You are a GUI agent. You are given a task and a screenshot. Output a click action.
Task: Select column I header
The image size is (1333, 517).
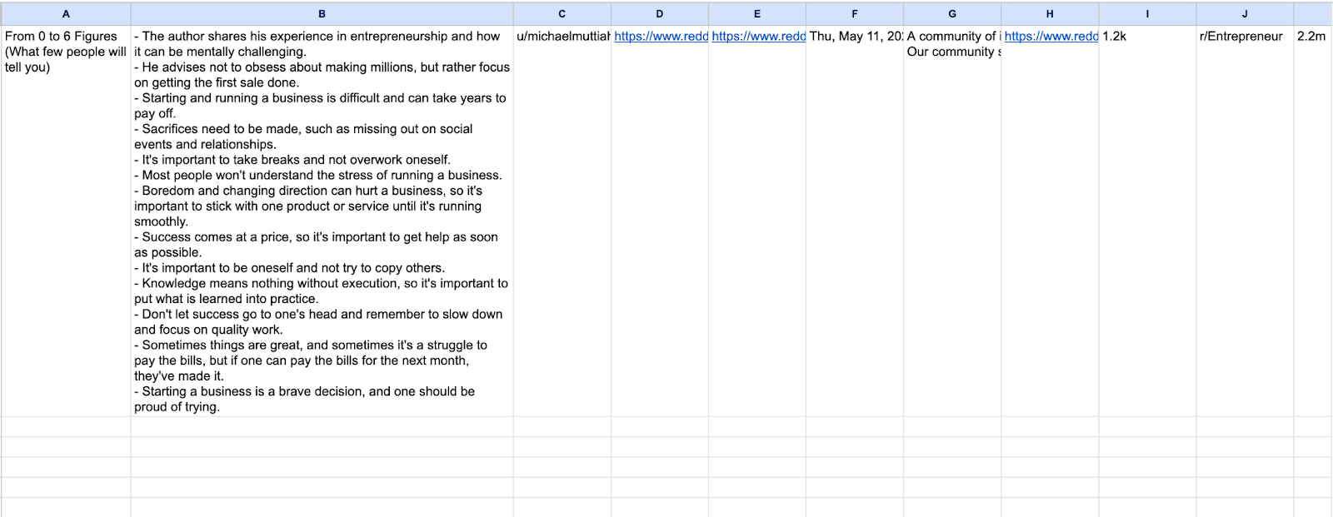tap(1147, 13)
